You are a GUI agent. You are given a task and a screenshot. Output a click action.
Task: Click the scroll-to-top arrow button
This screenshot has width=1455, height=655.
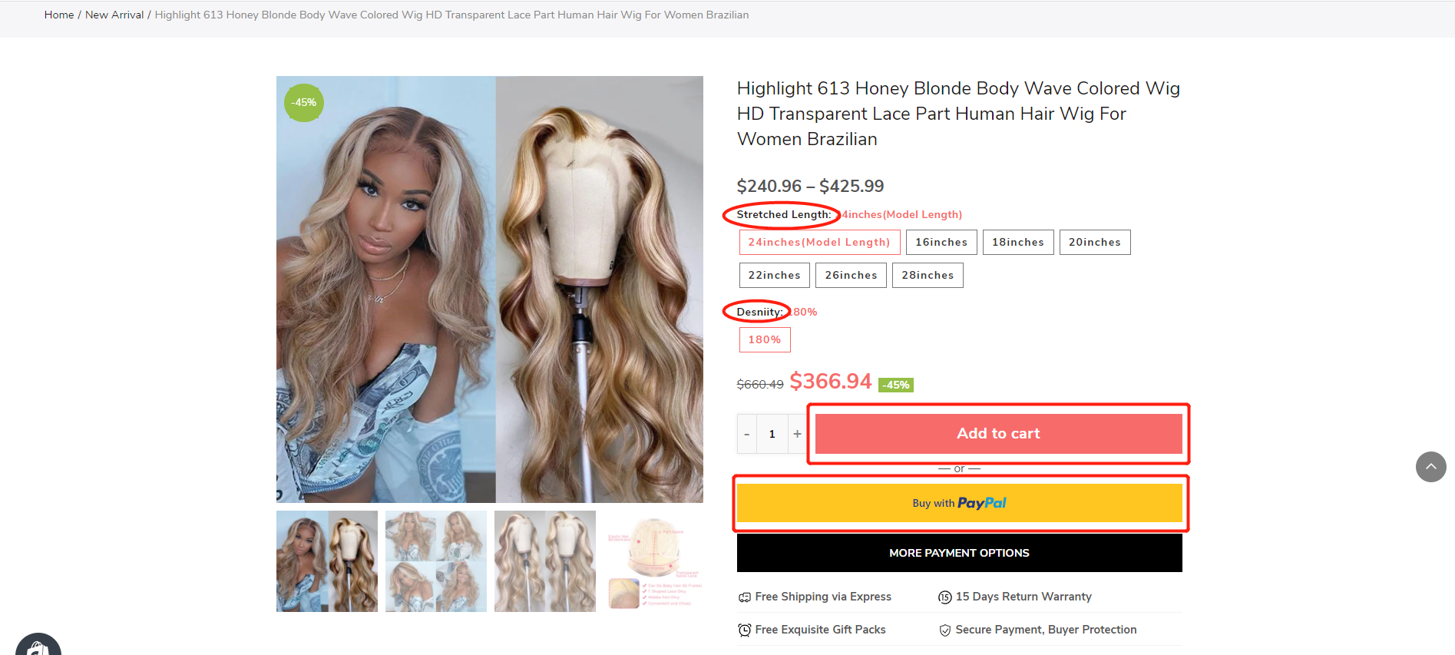1430,467
